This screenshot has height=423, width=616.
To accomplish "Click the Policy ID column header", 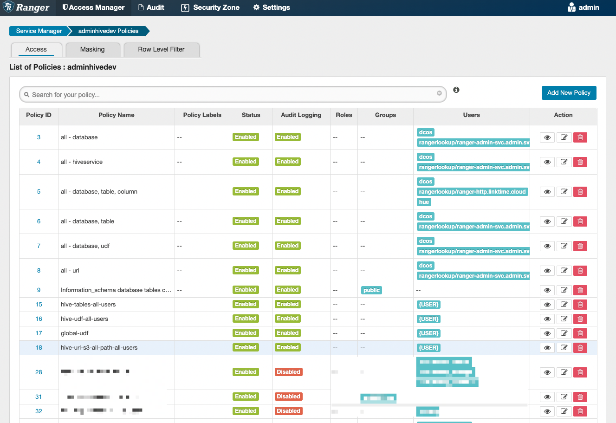I will [x=39, y=115].
